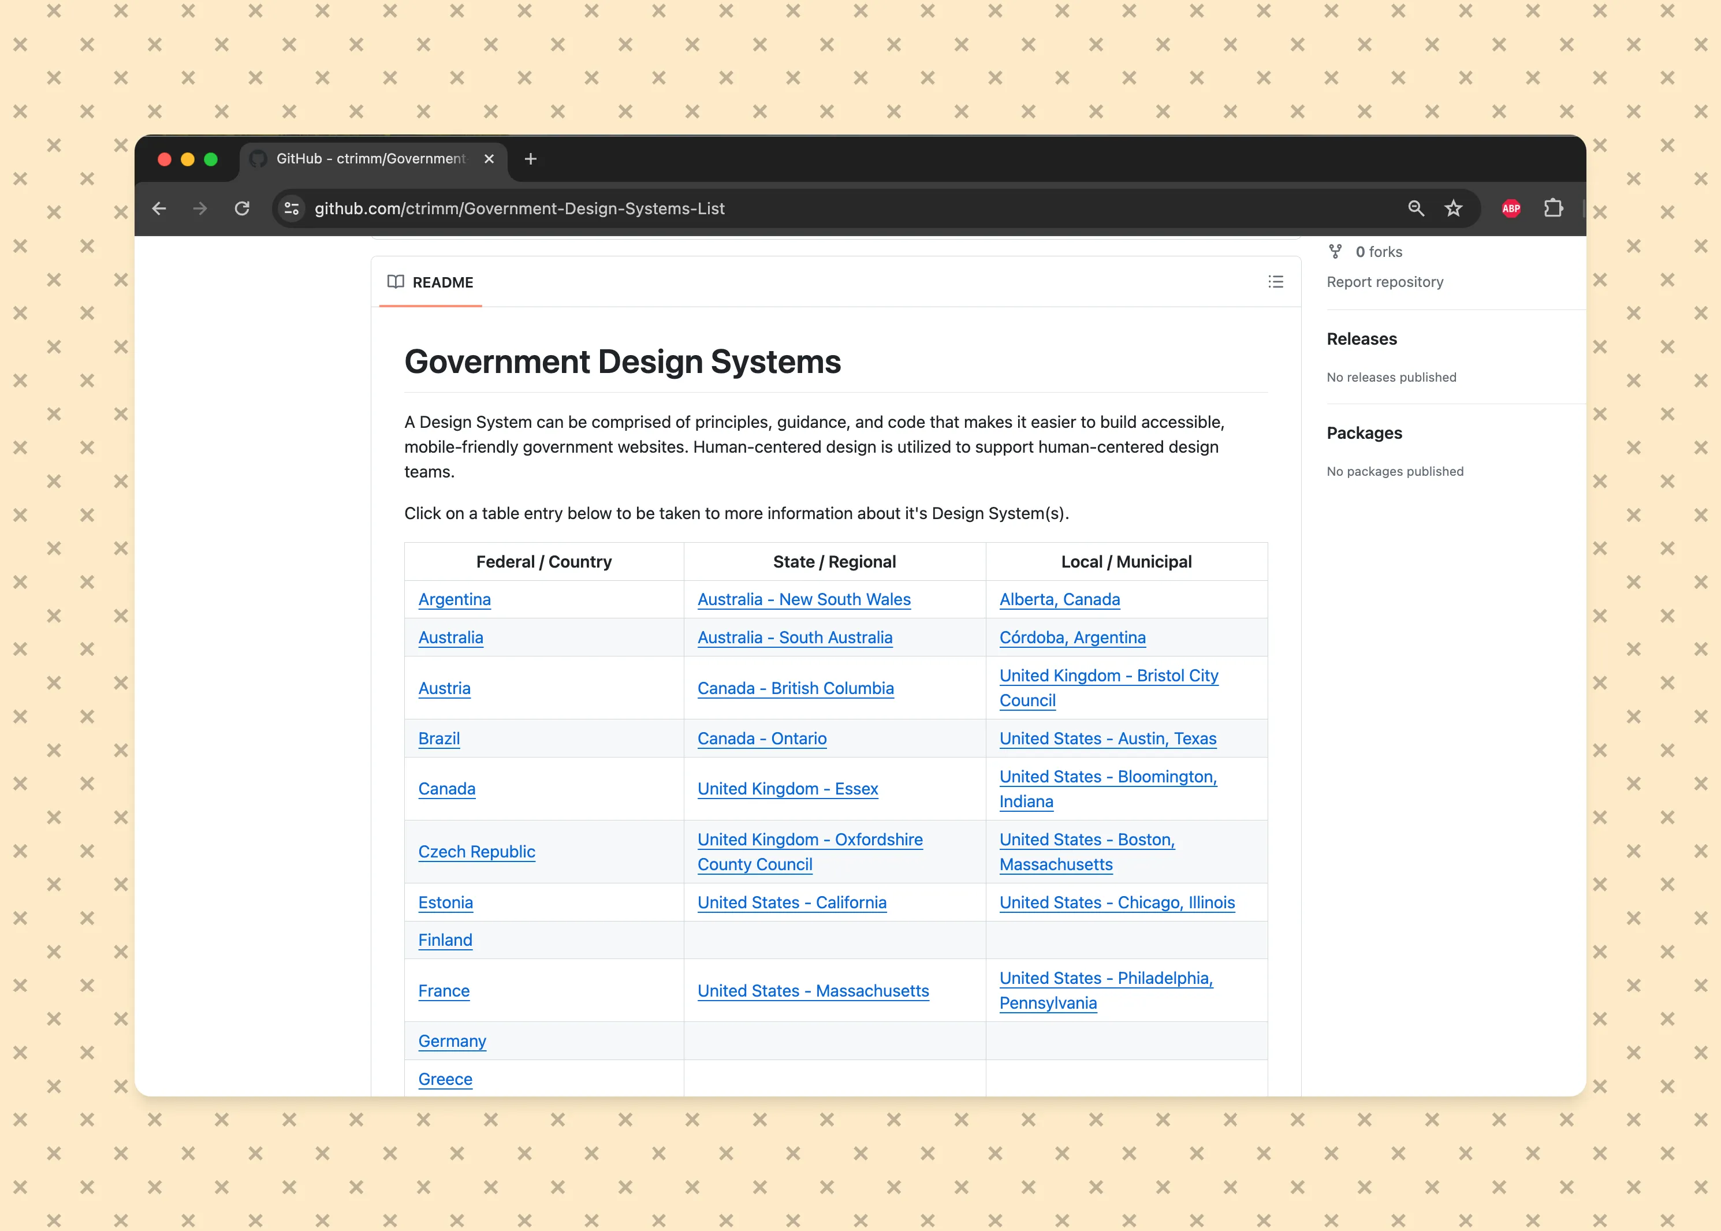The image size is (1721, 1231).
Task: Open Canada - British Columbia link
Action: [795, 688]
